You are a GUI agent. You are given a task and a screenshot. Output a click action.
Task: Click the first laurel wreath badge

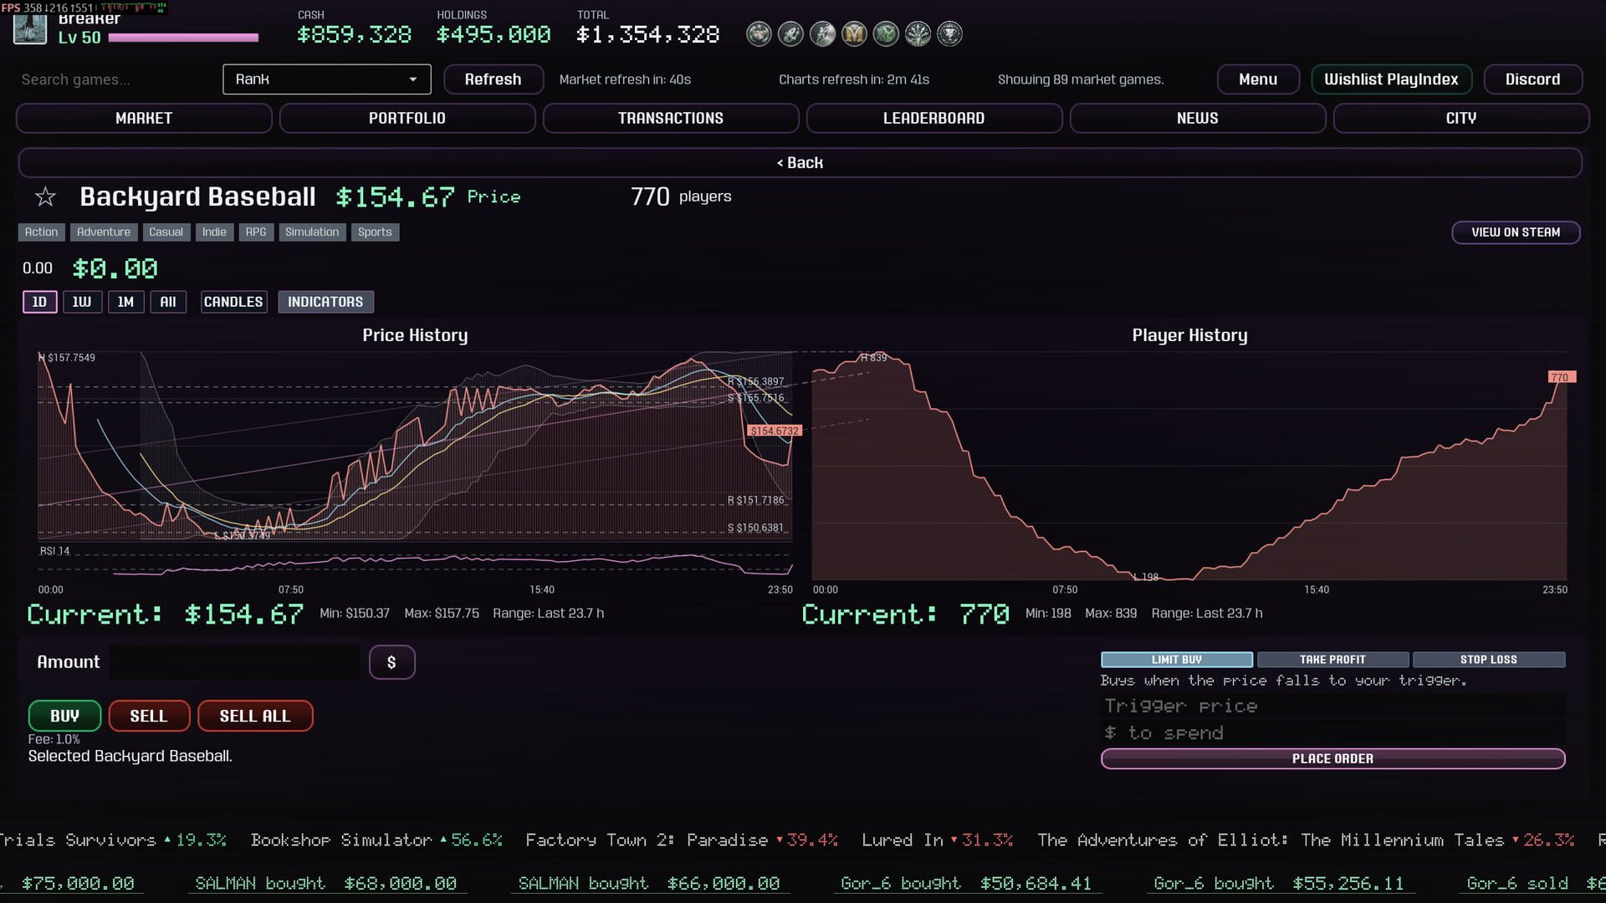(759, 34)
